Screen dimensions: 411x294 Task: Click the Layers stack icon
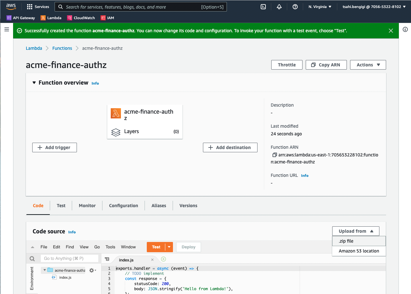tap(116, 132)
